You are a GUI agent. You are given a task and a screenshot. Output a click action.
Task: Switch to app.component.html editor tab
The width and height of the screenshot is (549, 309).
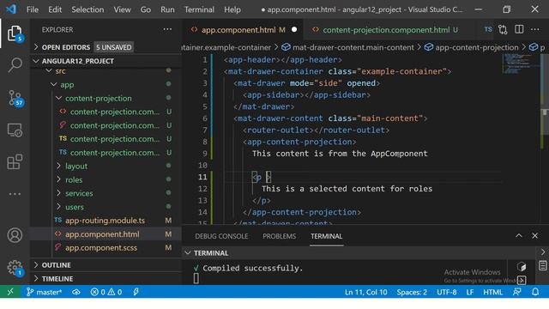tap(243, 30)
